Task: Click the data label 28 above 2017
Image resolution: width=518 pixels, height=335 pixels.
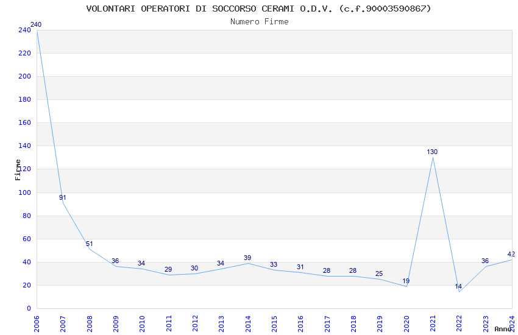Action: [x=327, y=270]
